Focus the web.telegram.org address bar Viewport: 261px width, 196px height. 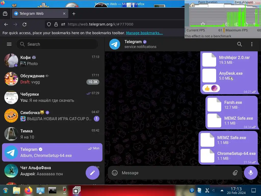point(100,24)
